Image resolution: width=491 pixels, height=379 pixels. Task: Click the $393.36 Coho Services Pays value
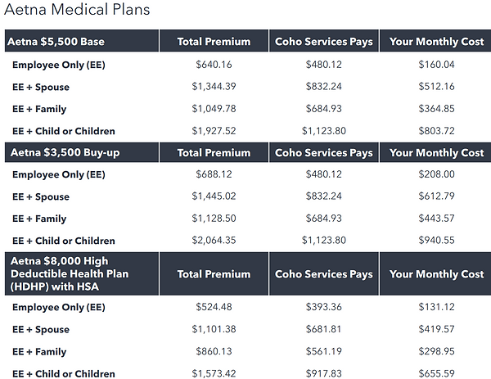coord(323,308)
